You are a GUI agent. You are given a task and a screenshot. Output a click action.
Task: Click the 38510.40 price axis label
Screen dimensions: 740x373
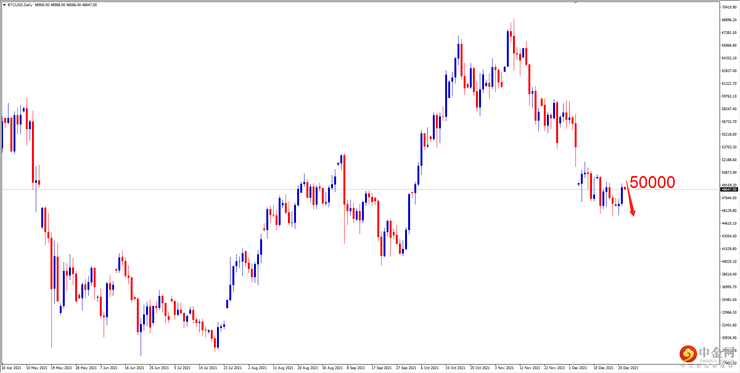(729, 274)
